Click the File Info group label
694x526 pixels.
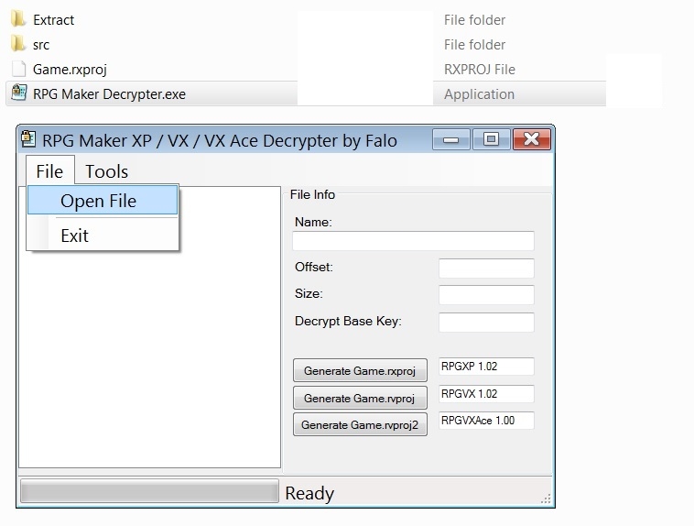312,194
